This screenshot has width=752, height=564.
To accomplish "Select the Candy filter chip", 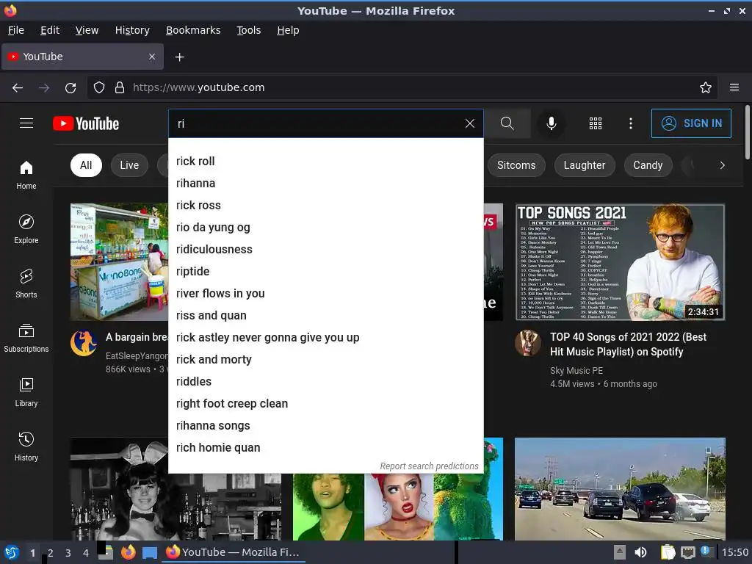I will (x=648, y=165).
